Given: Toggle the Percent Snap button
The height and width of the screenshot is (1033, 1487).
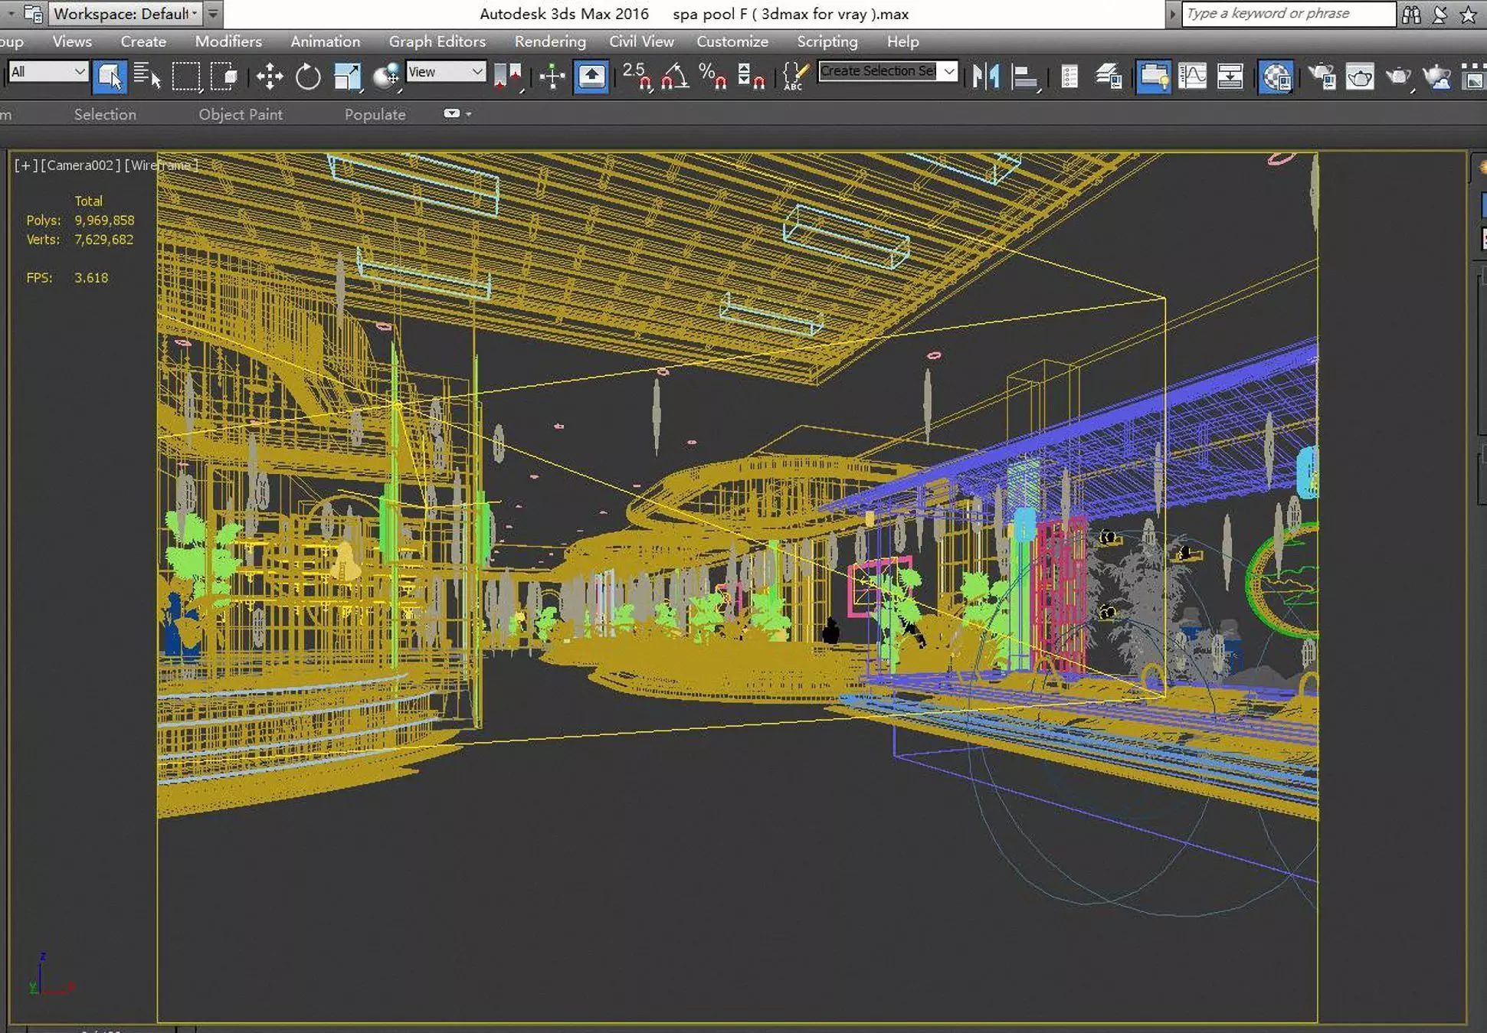Looking at the screenshot, I should (x=712, y=77).
